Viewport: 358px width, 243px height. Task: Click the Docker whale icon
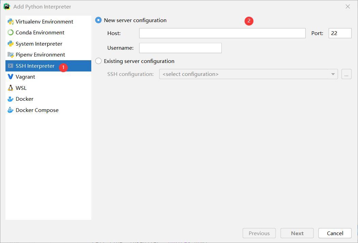pos(11,99)
